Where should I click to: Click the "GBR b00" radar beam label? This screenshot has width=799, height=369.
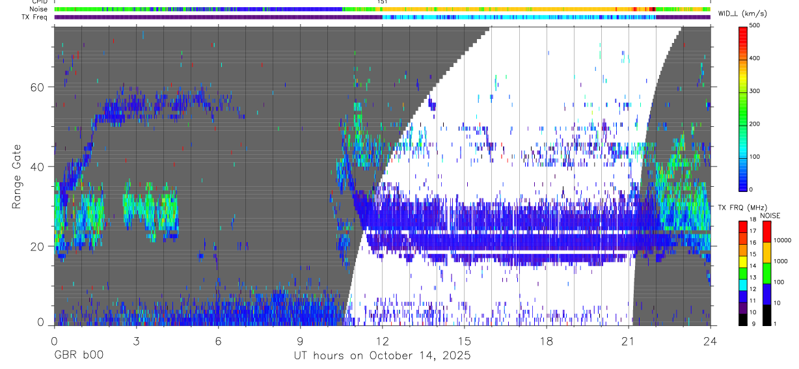click(x=78, y=355)
